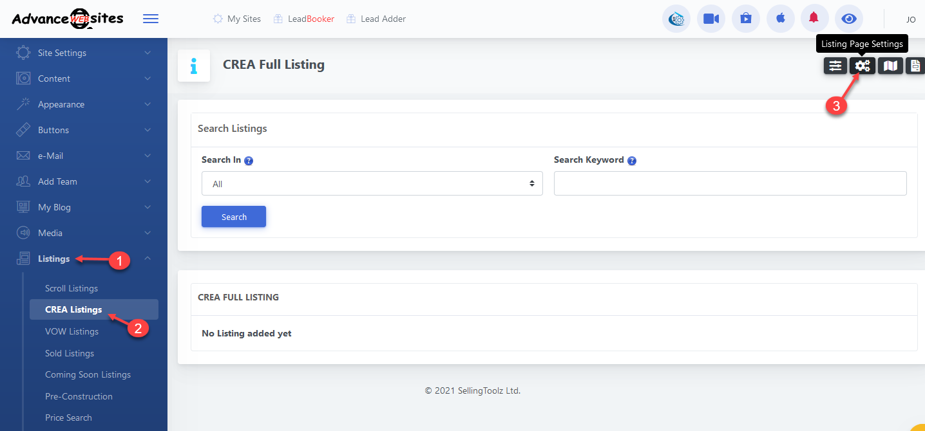Toggle the hamburger sidebar menu button
The height and width of the screenshot is (431, 925).
151,19
